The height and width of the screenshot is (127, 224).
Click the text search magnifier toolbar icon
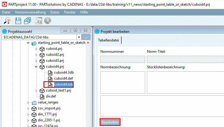[7, 21]
